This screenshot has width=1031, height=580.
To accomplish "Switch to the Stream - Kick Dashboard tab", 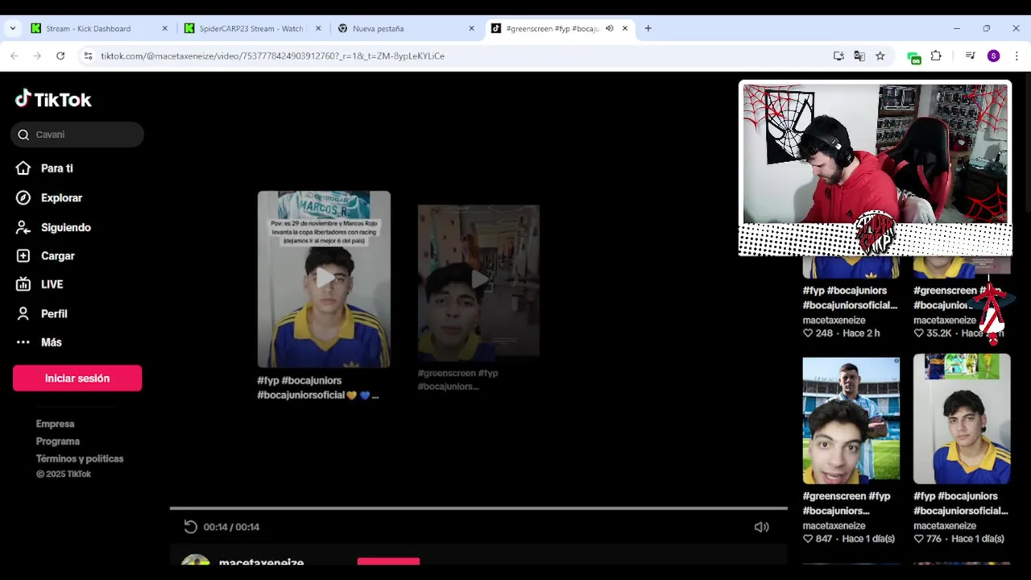I will point(88,28).
